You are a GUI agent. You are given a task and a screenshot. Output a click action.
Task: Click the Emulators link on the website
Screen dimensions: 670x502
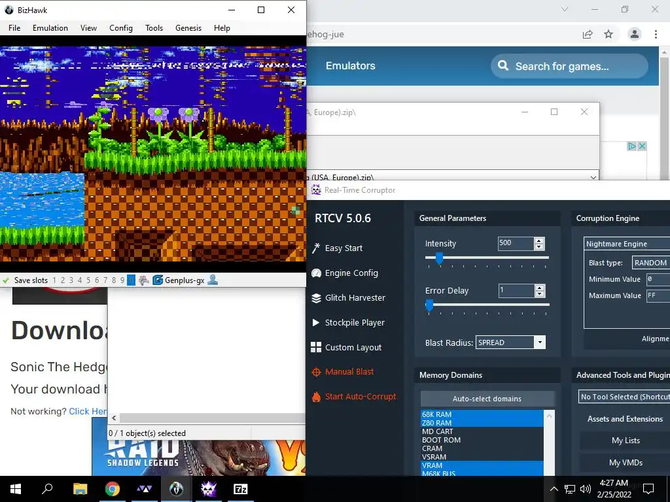(x=351, y=66)
